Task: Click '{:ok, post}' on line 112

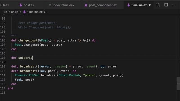Action: [24, 80]
